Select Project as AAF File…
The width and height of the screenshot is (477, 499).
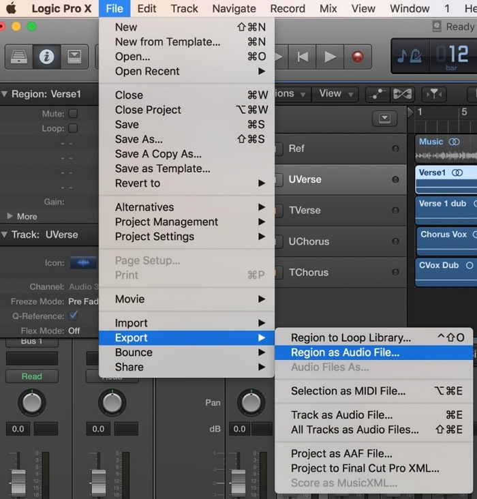pos(373,453)
